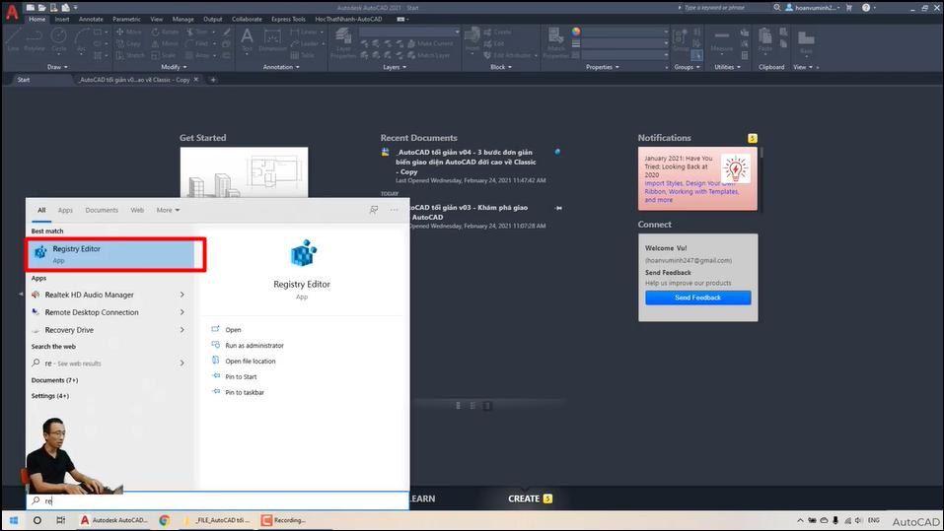
Task: Open the AutoCAD application menu logo
Action: [12, 12]
